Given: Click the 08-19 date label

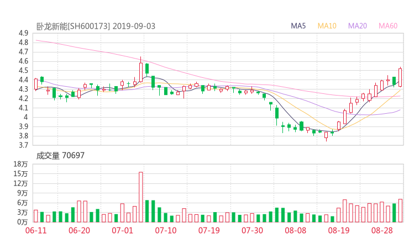Looking at the screenshot, I should tap(339, 230).
